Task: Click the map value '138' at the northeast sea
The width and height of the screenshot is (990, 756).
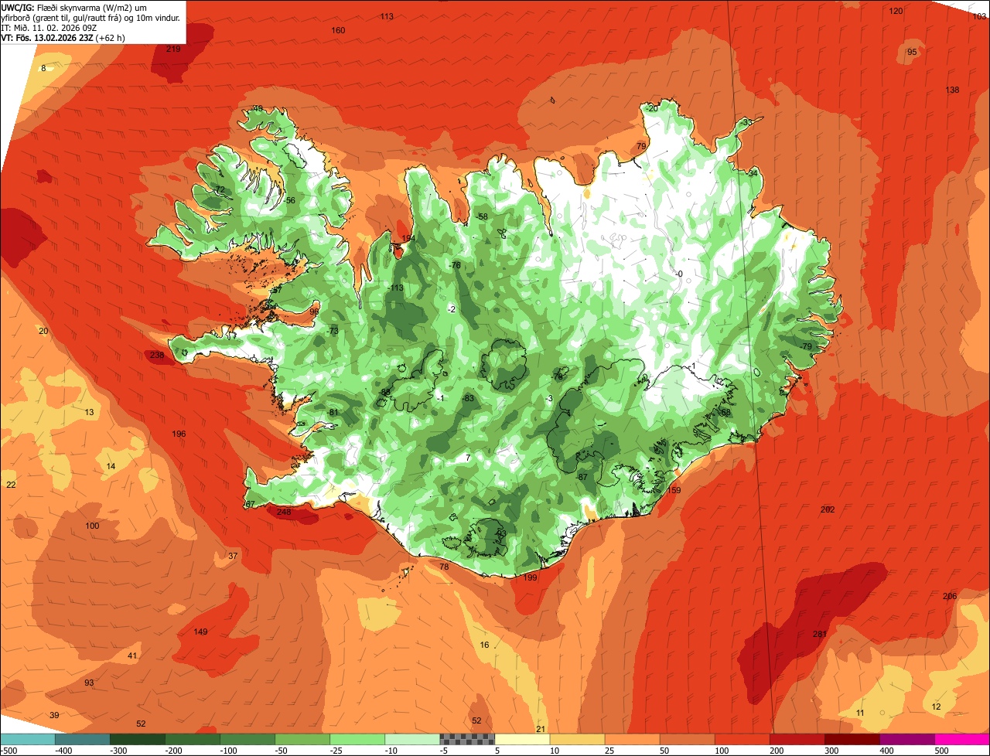Action: coord(952,90)
